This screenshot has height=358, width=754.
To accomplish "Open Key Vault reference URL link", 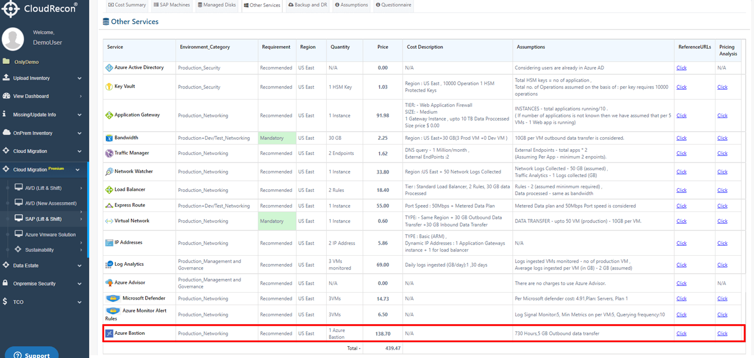I will coord(681,87).
